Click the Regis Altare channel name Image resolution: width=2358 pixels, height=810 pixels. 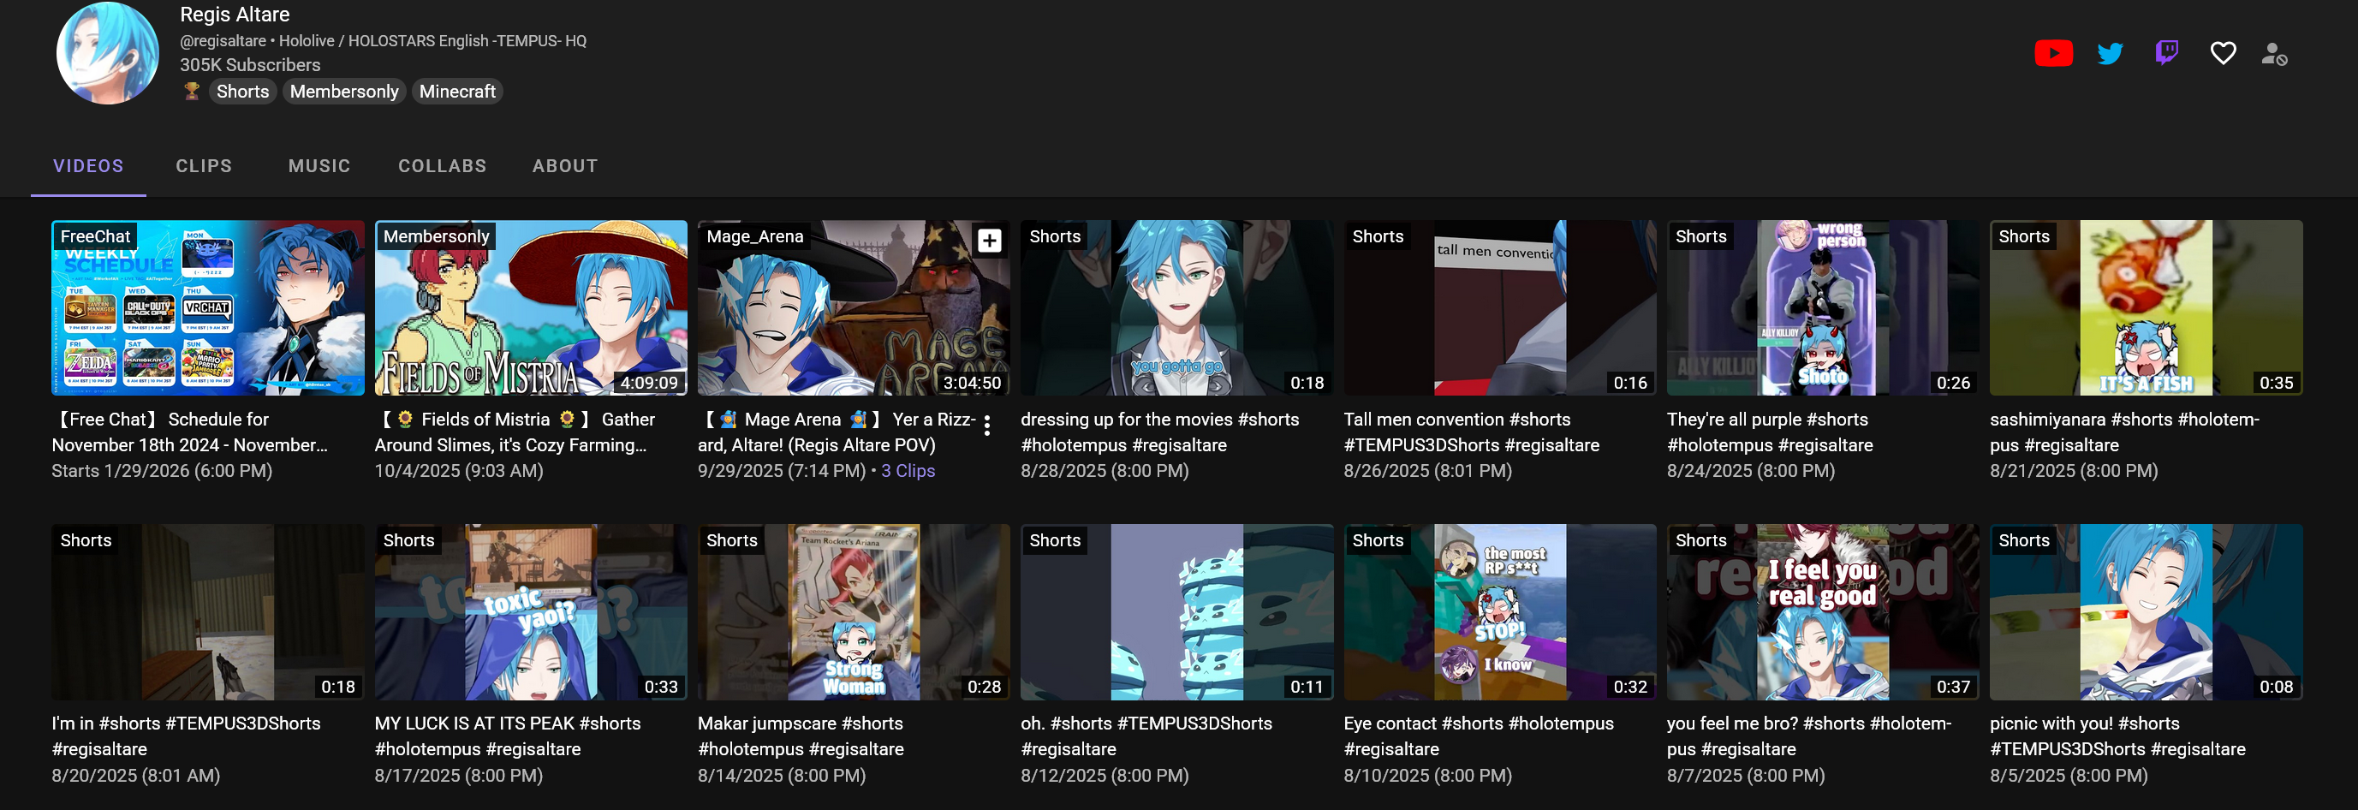point(235,15)
